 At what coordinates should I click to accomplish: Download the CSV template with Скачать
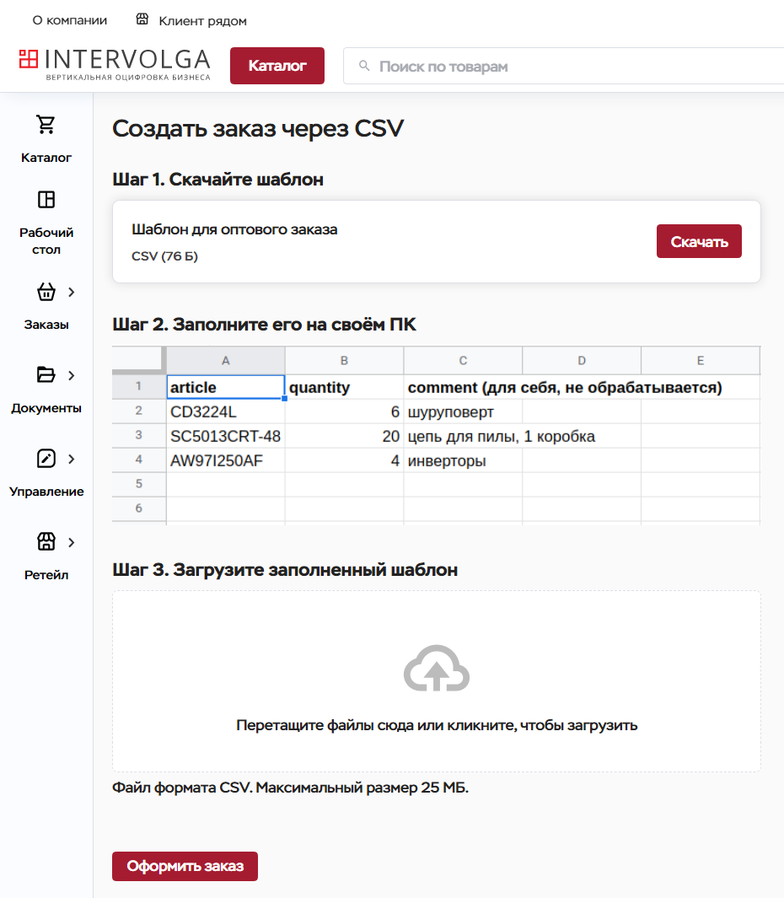pyautogui.click(x=698, y=241)
